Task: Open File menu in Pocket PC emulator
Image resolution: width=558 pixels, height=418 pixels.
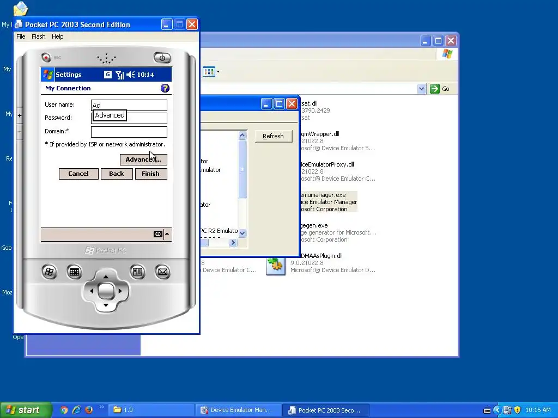Action: point(21,36)
